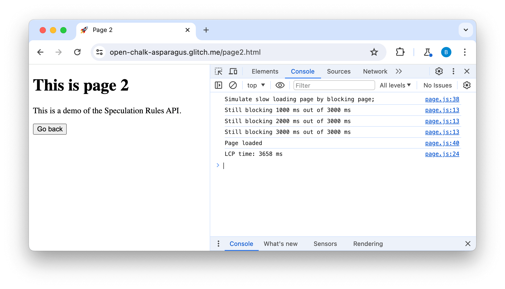The height and width of the screenshot is (289, 505).
Task: Click the Filter input field in console
Action: [x=333, y=85]
